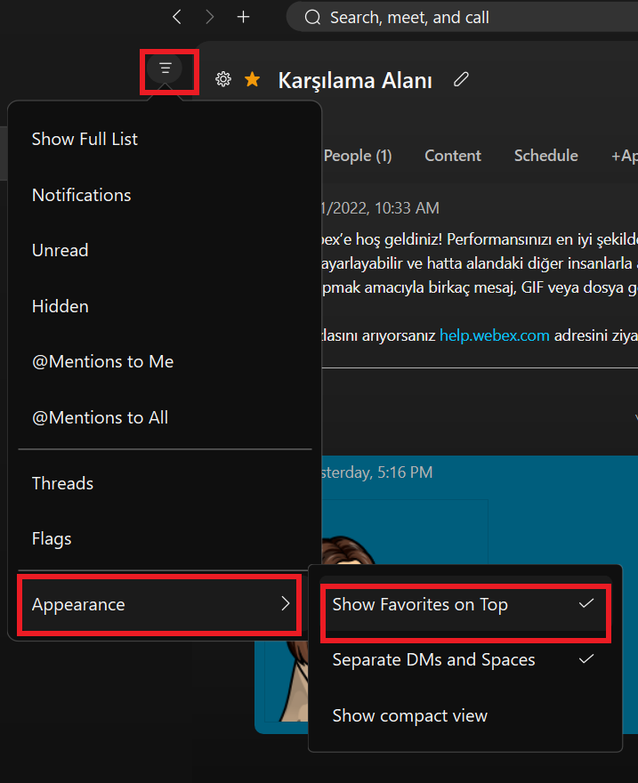Open the Threads filter

(62, 483)
